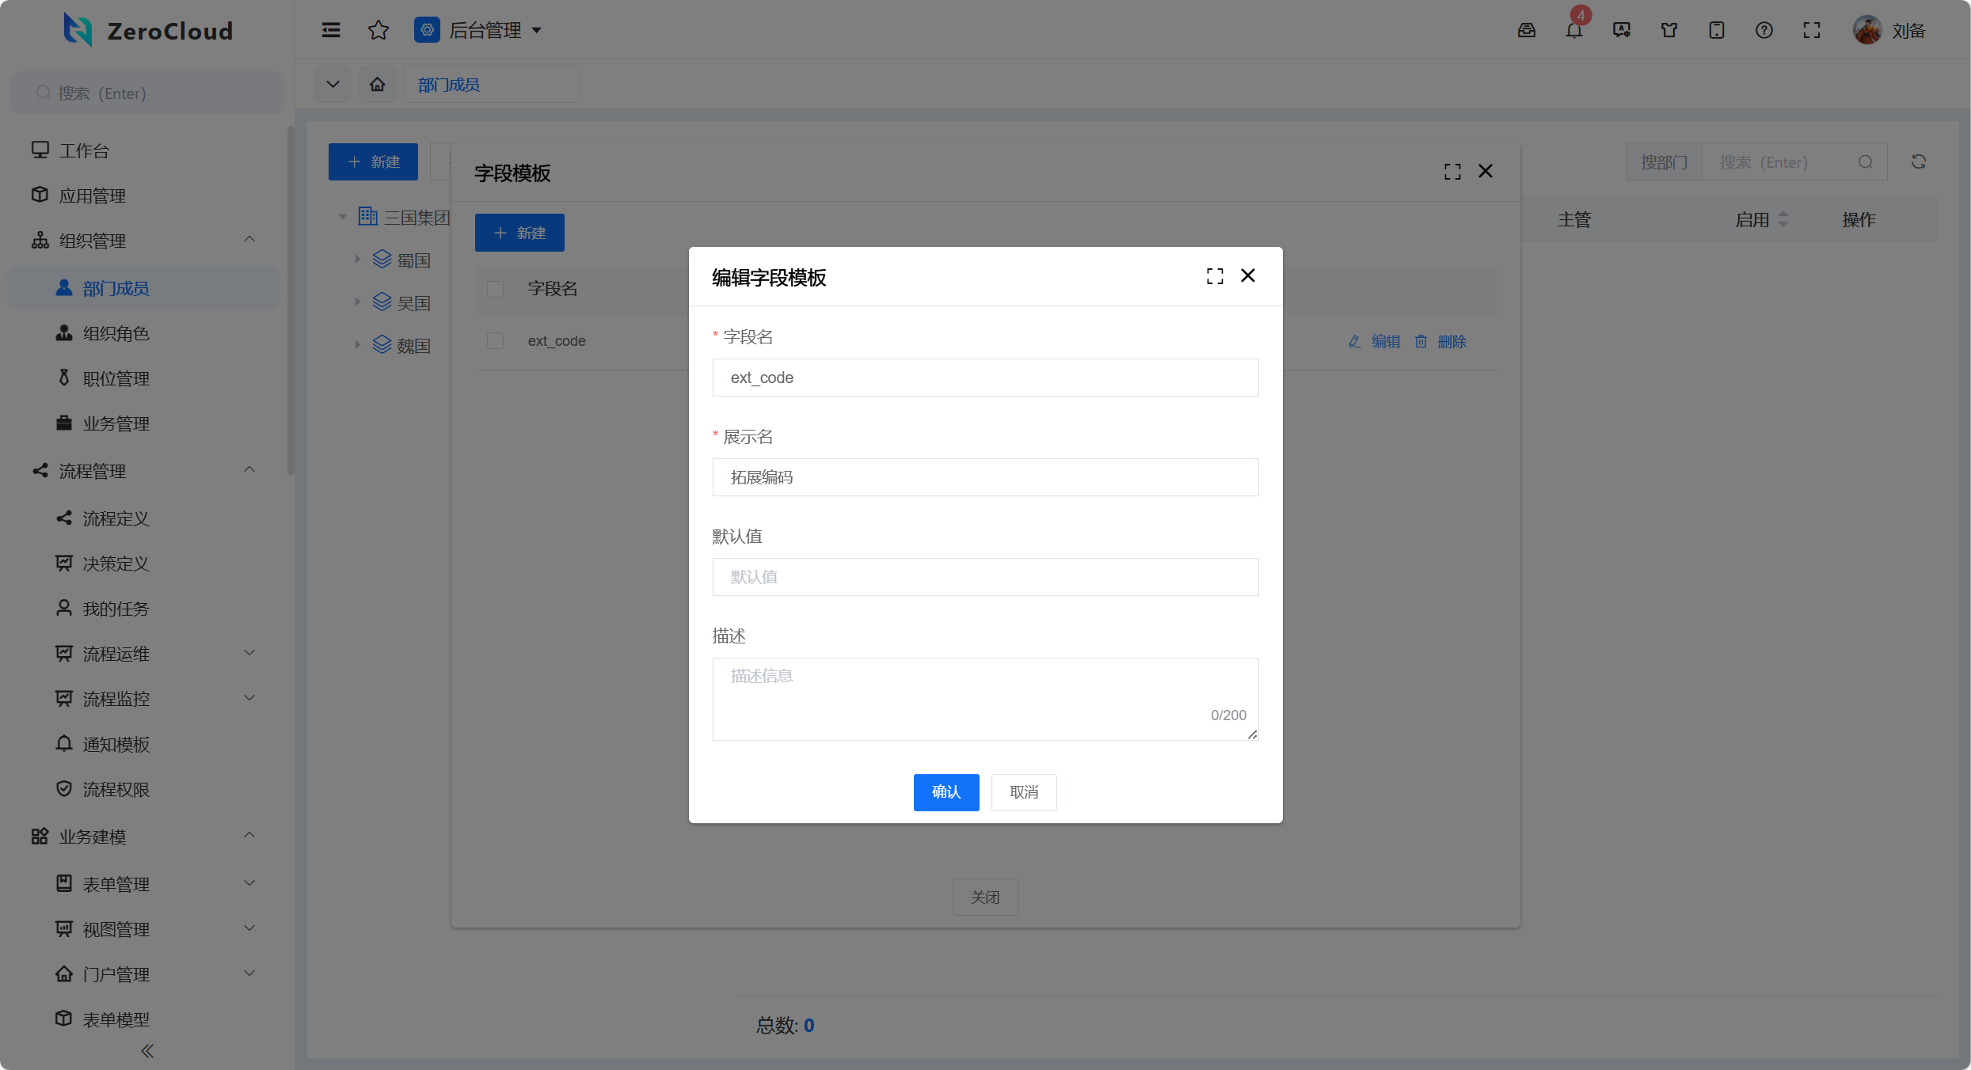
Task: Open 组织角色 in the sidebar
Action: pyautogui.click(x=116, y=334)
